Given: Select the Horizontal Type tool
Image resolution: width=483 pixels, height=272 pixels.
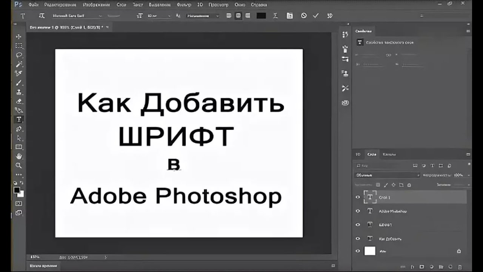Looking at the screenshot, I should (x=18, y=119).
